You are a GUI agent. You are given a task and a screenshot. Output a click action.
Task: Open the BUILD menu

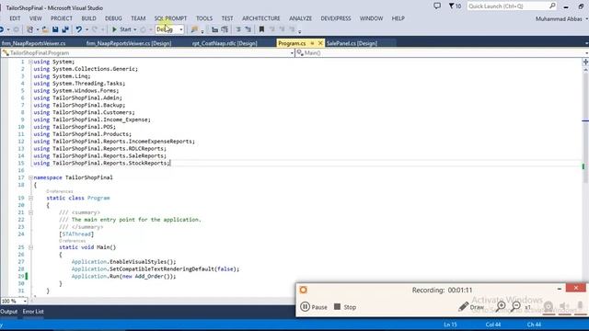[88, 18]
